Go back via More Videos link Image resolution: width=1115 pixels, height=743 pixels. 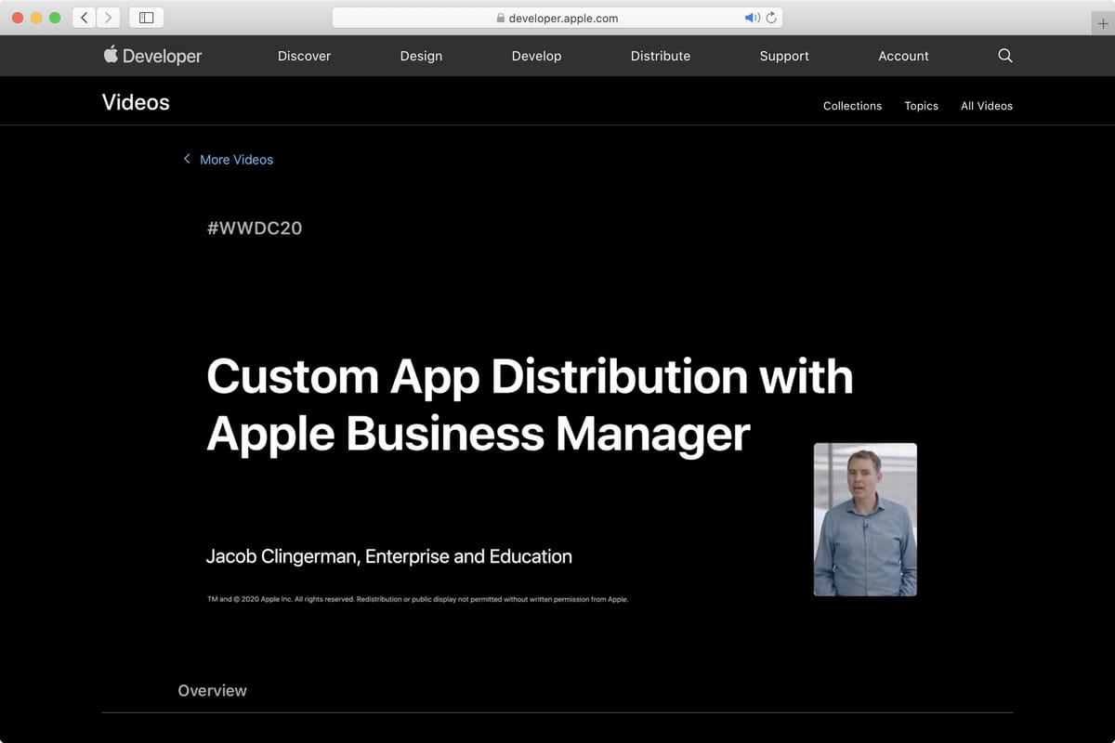coord(229,160)
